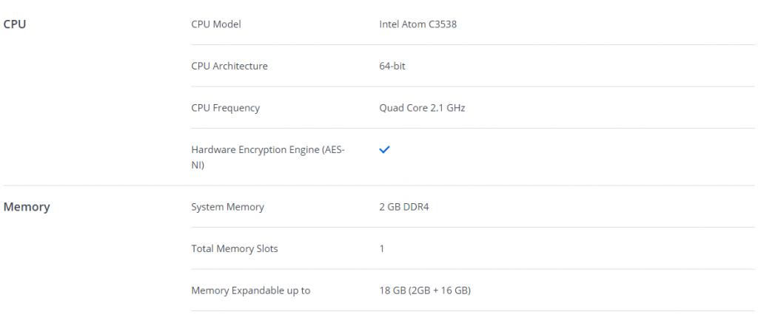Click the divider separating CPU and Memory sections
758x317 pixels.
pos(379,185)
